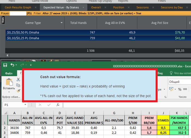
Task: Click the formula bar cancel X icon
Action: click(x=40, y=105)
